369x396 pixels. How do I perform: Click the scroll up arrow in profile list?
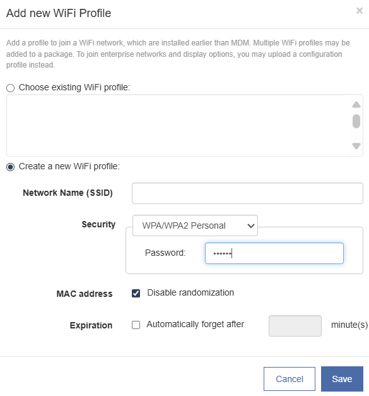[x=356, y=105]
